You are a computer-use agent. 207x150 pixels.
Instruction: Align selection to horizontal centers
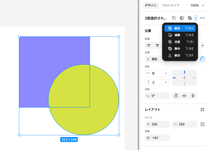pos(157,45)
